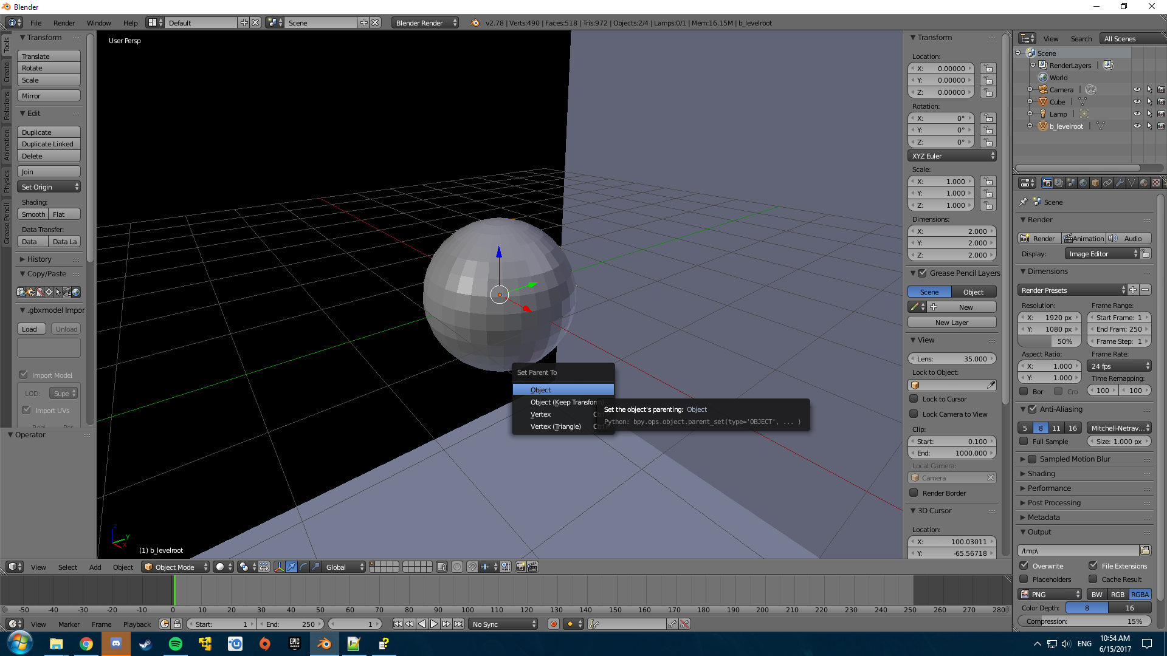
Task: Choose Vertex in Set Parent To menu
Action: (x=540, y=414)
